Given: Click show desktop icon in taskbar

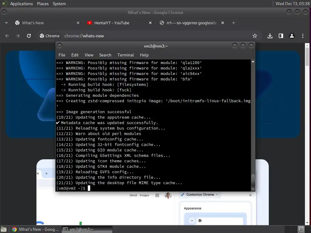Looking at the screenshot, I should click(x=4, y=229).
